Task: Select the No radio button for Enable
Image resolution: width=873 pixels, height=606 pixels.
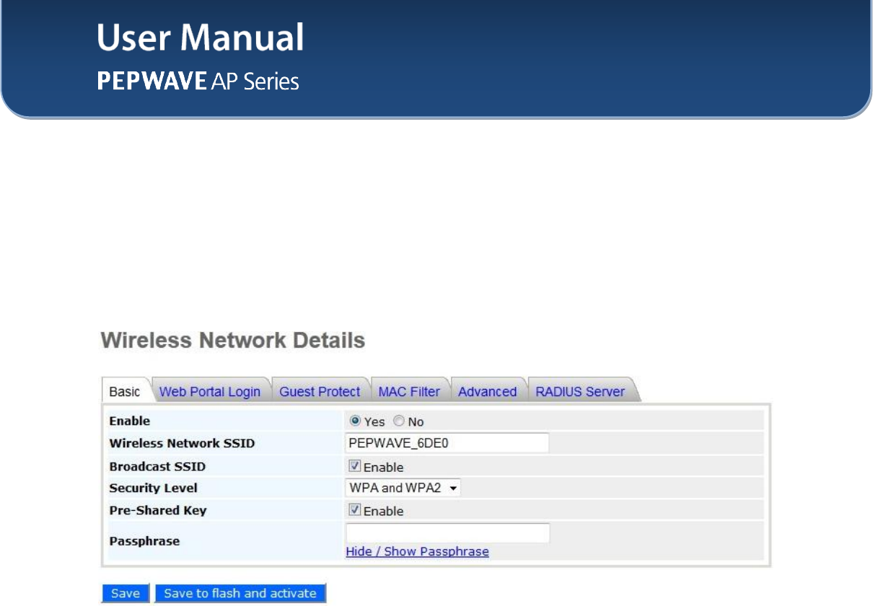Action: [x=398, y=421]
